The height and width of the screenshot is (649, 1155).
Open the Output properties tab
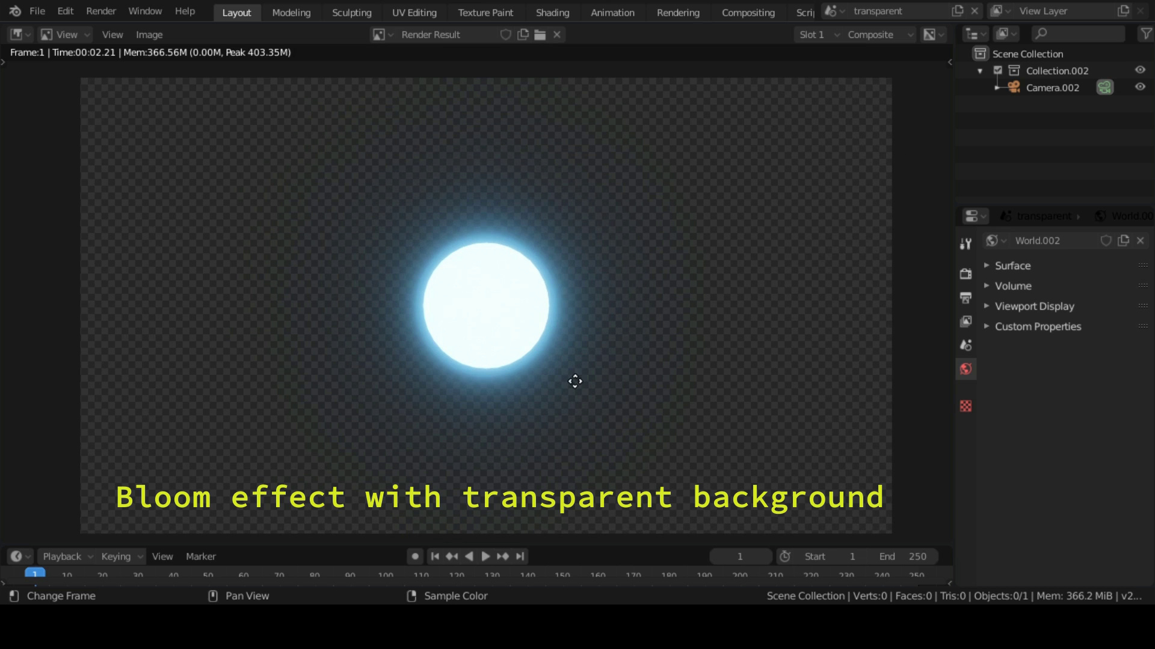[966, 297]
